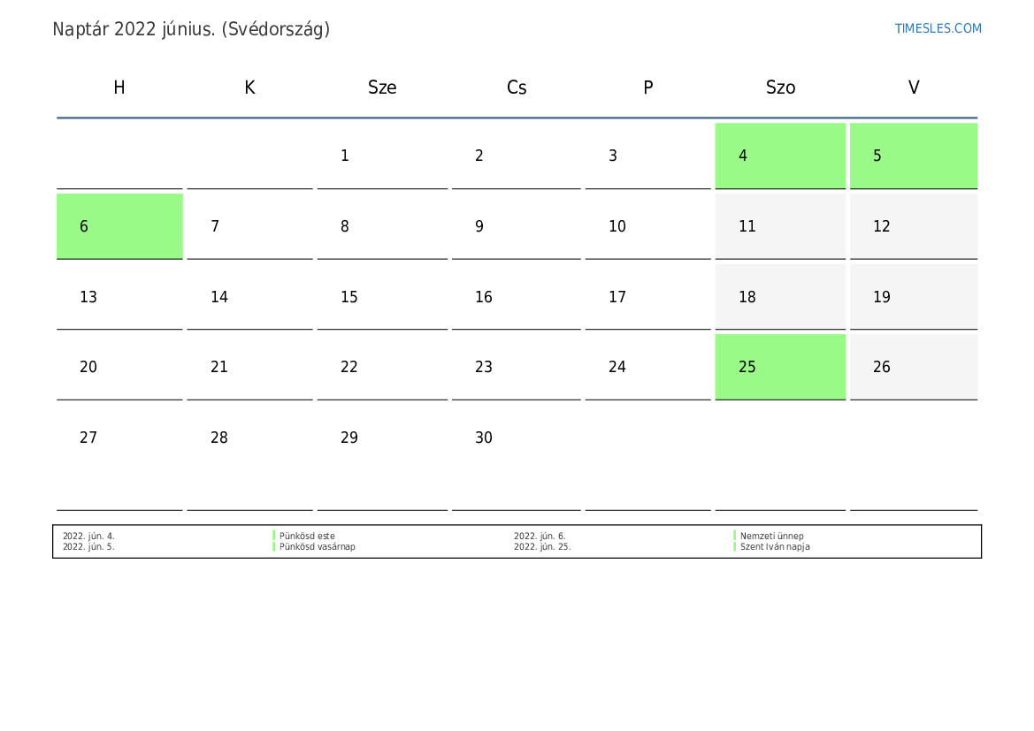Click the green swatch beside Nemzeti ünnep
The height and width of the screenshot is (731, 1034).
tap(735, 536)
